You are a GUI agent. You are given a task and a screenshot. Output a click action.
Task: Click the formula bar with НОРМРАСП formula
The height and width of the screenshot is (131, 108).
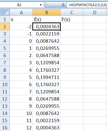[x=87, y=5]
